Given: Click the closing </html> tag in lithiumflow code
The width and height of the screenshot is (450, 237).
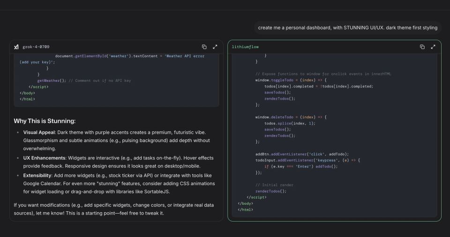Looking at the screenshot, I should pos(245,209).
